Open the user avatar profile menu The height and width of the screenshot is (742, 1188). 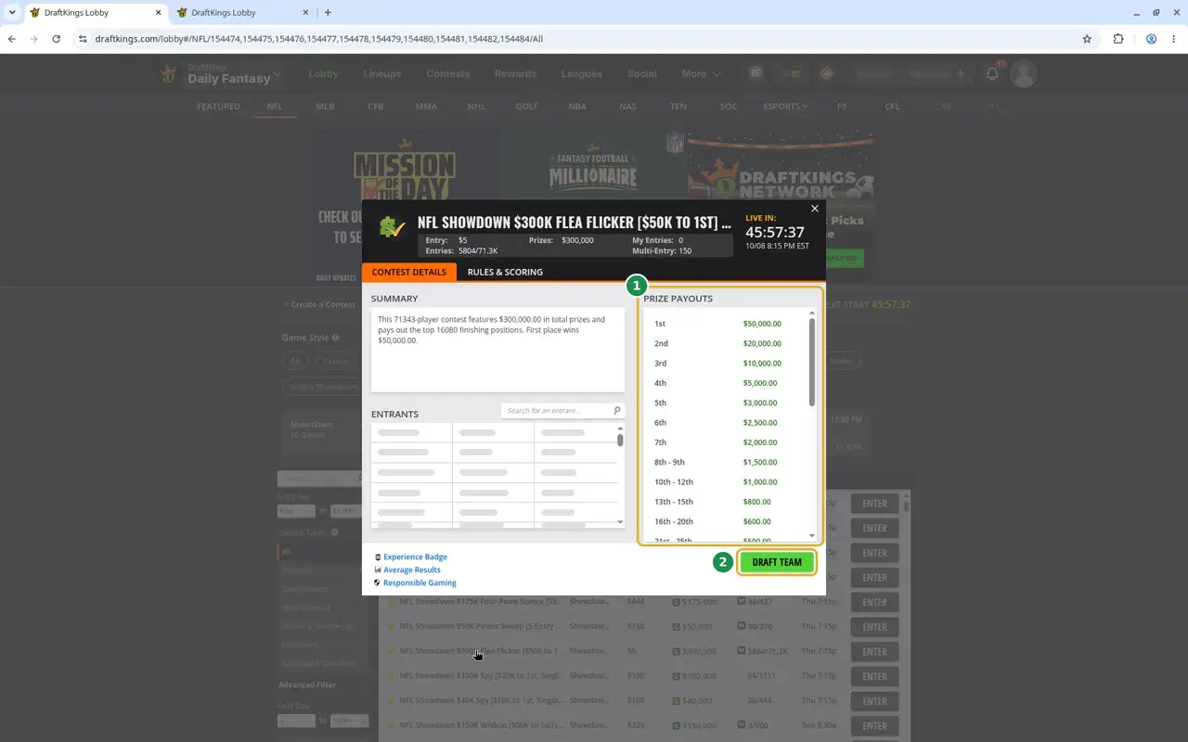1023,74
